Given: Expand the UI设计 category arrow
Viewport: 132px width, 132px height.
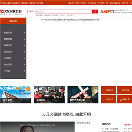Looking at the screenshot, I should coord(25,58).
